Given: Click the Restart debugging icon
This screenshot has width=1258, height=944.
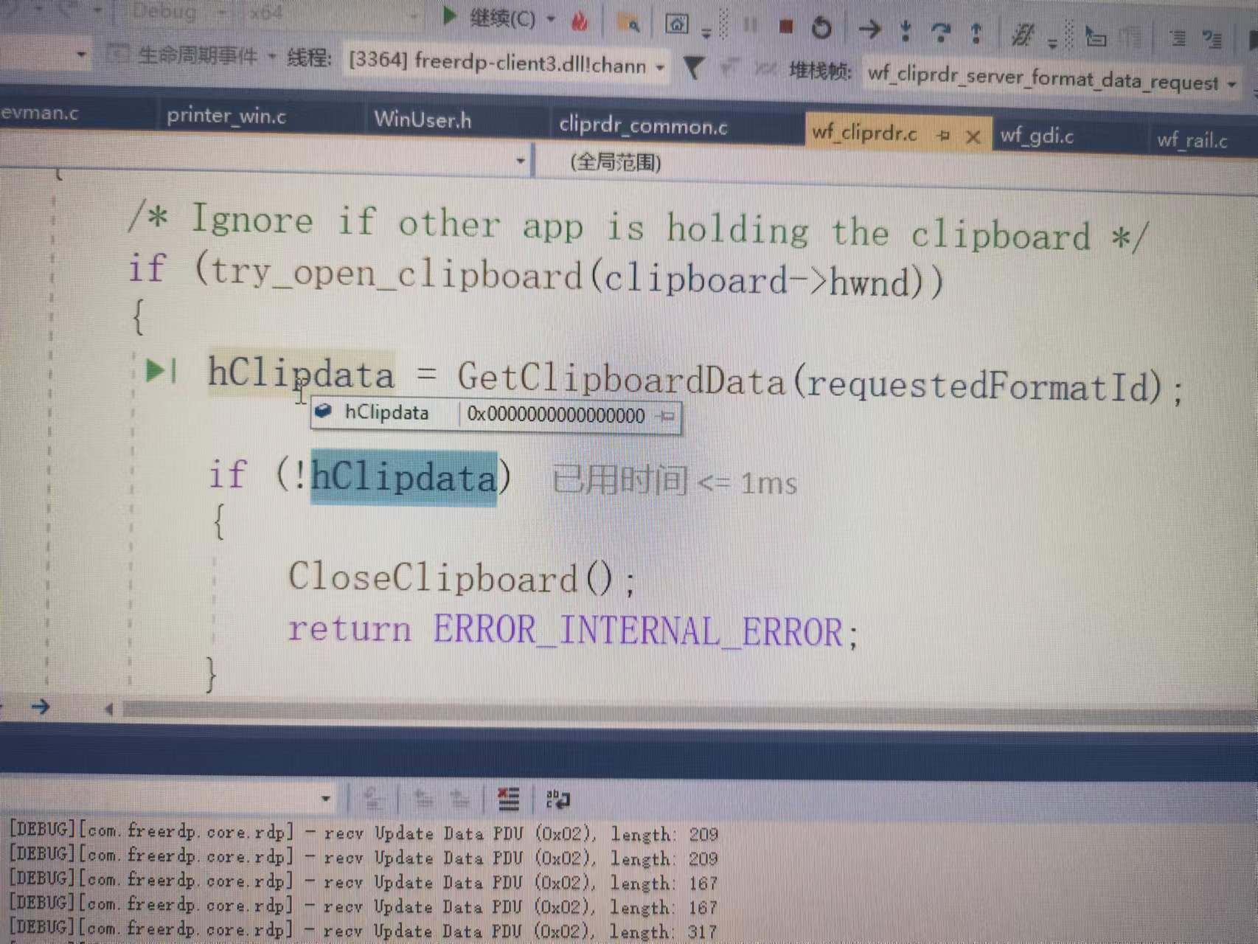Looking at the screenshot, I should (821, 28).
